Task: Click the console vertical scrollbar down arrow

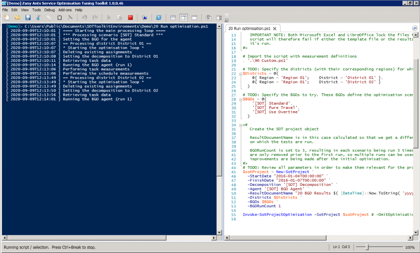Action: tap(219, 233)
